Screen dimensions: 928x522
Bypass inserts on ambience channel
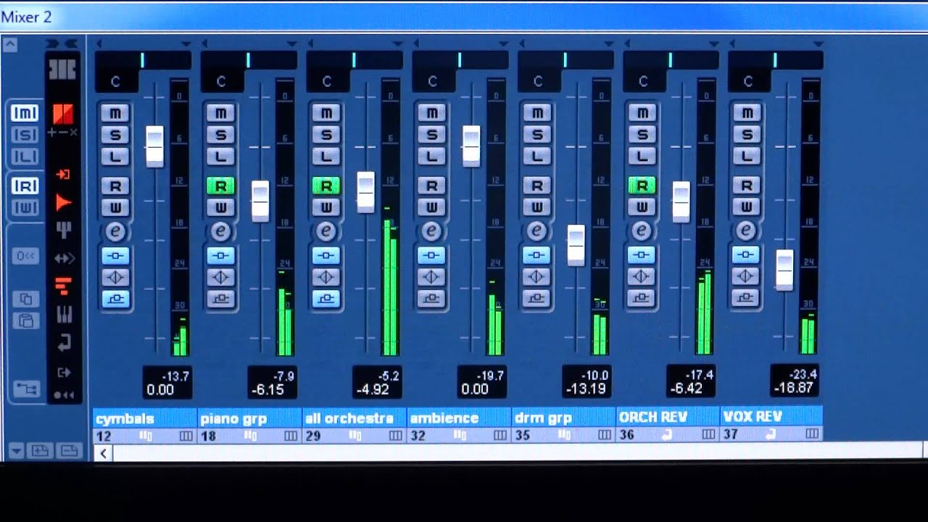431,256
